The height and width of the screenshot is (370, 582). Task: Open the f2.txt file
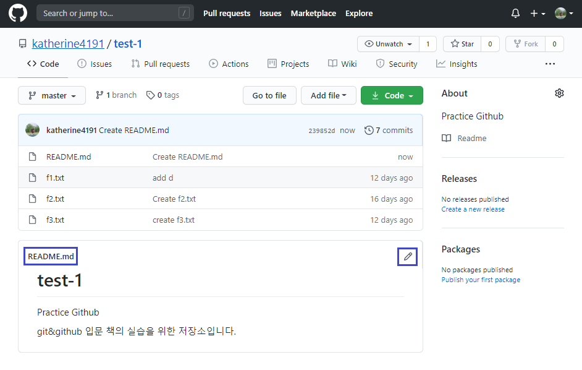[56, 199]
